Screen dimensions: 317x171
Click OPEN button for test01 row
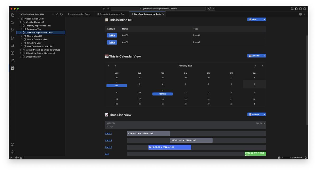pos(112,35)
